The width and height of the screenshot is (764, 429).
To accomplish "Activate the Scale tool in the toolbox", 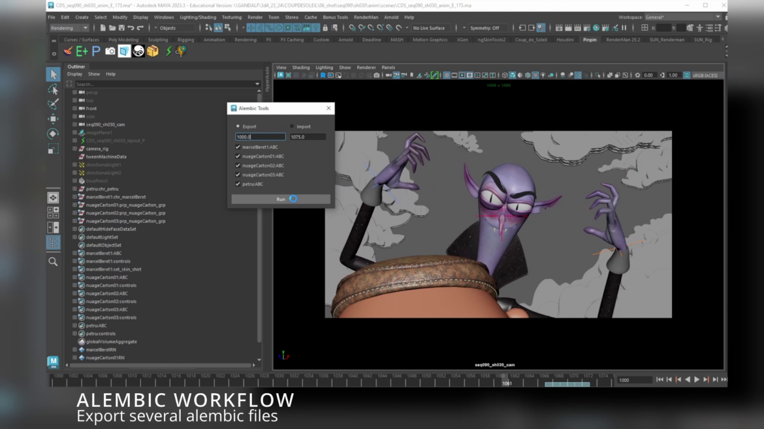I will [53, 149].
